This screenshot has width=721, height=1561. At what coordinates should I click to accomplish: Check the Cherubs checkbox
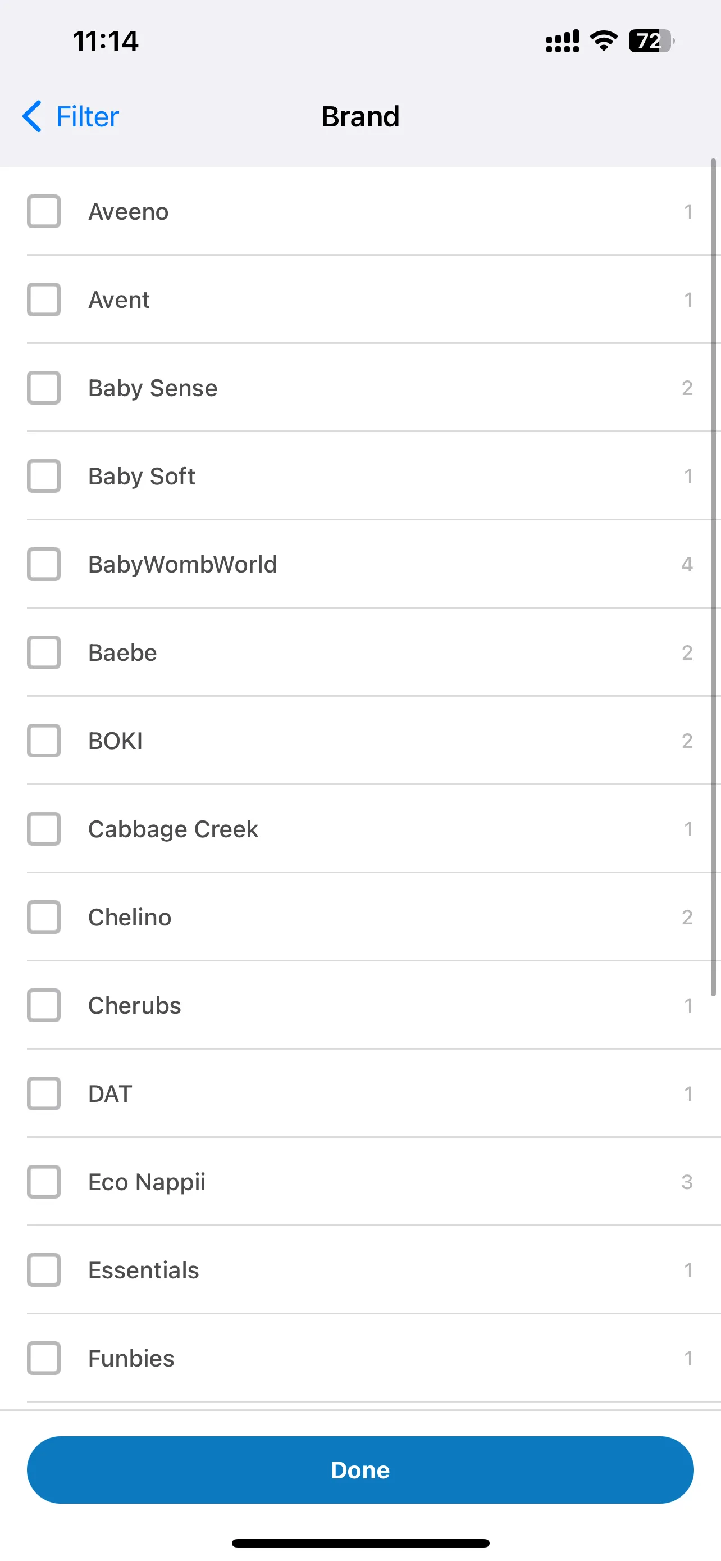(x=44, y=1005)
